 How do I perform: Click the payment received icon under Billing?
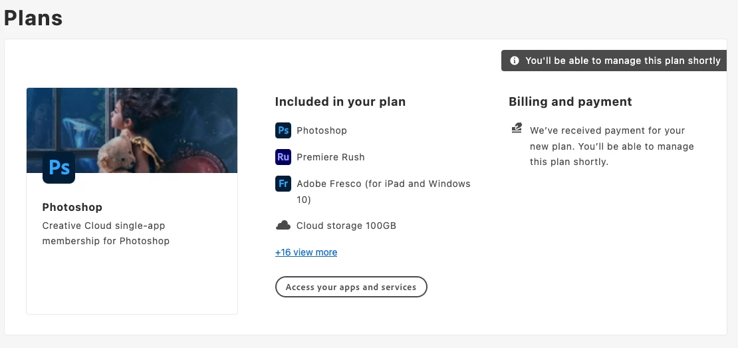(x=517, y=128)
